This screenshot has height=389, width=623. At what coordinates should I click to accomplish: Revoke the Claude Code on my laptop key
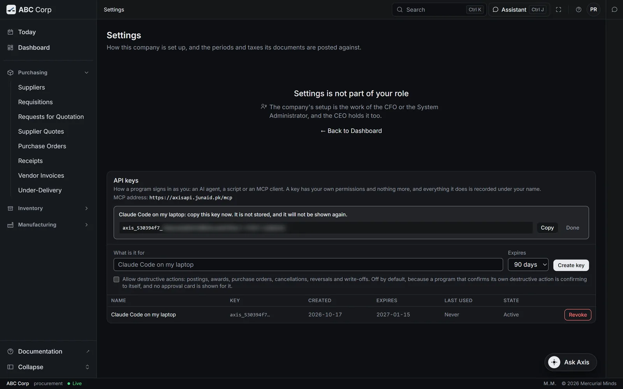click(x=578, y=315)
